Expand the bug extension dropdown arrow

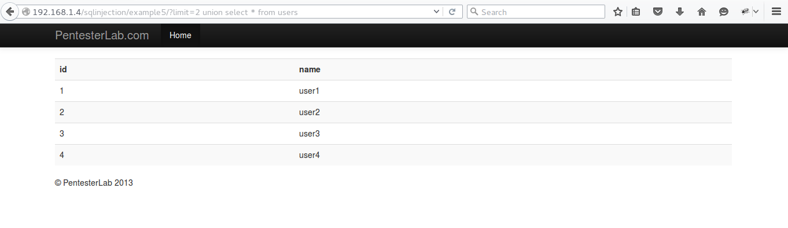point(756,12)
